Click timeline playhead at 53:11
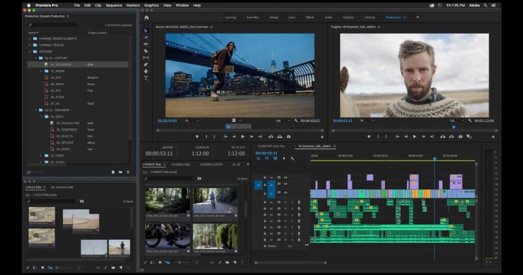The width and height of the screenshot is (523, 275). (x=435, y=159)
